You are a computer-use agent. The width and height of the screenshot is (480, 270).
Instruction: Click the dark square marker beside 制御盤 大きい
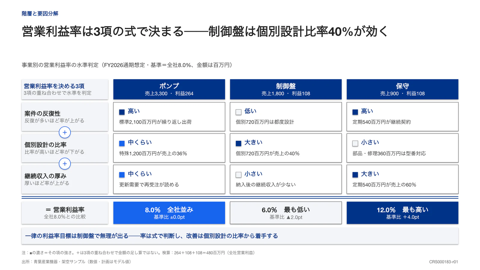pyautogui.click(x=238, y=143)
